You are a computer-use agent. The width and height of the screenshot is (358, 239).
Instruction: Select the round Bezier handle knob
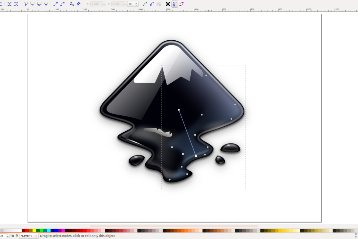tap(179, 110)
